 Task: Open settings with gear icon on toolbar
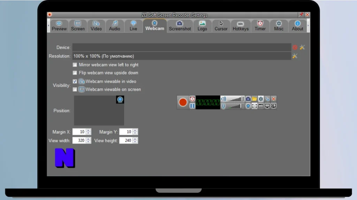261,99
